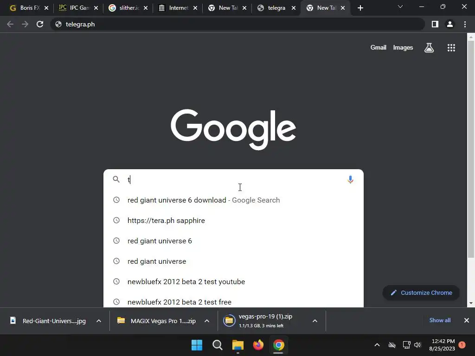Close the IPC Games tab
This screenshot has width=475, height=356.
pos(96,8)
